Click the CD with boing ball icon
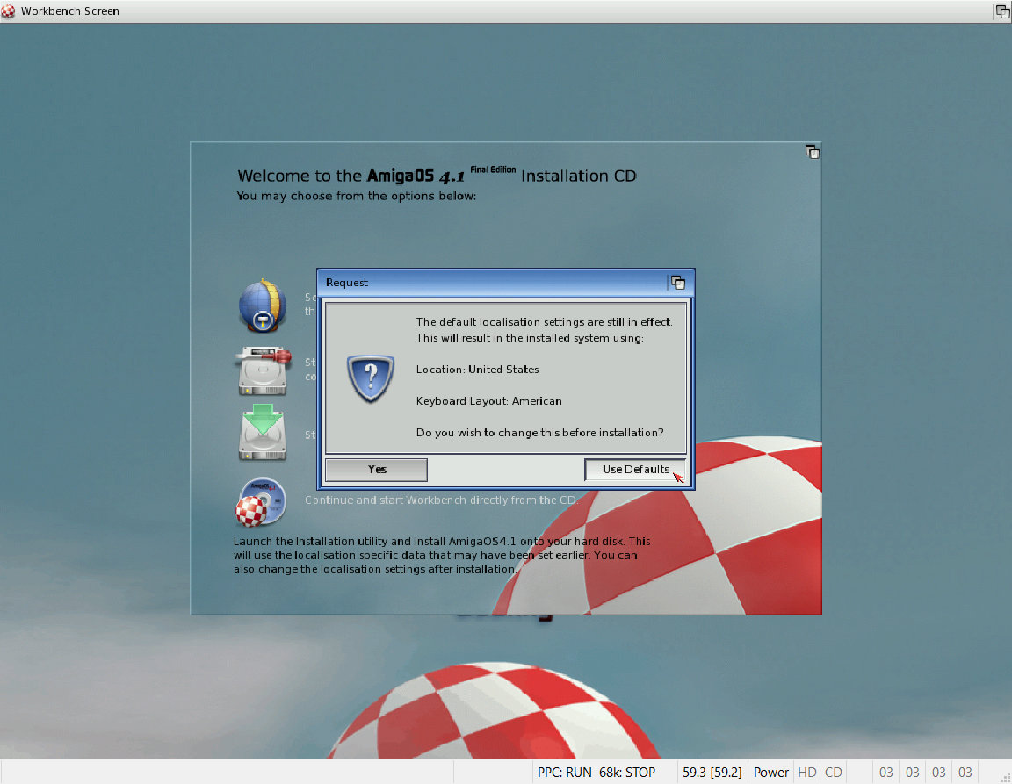This screenshot has height=784, width=1012. pos(262,501)
